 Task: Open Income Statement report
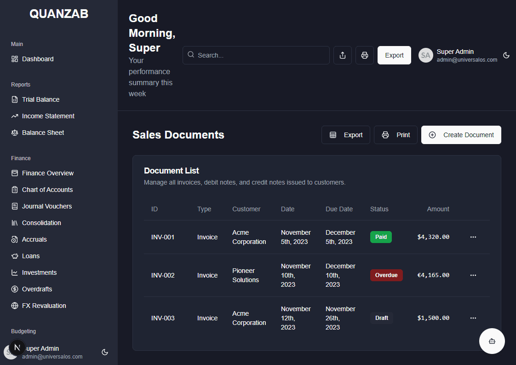[x=48, y=116]
